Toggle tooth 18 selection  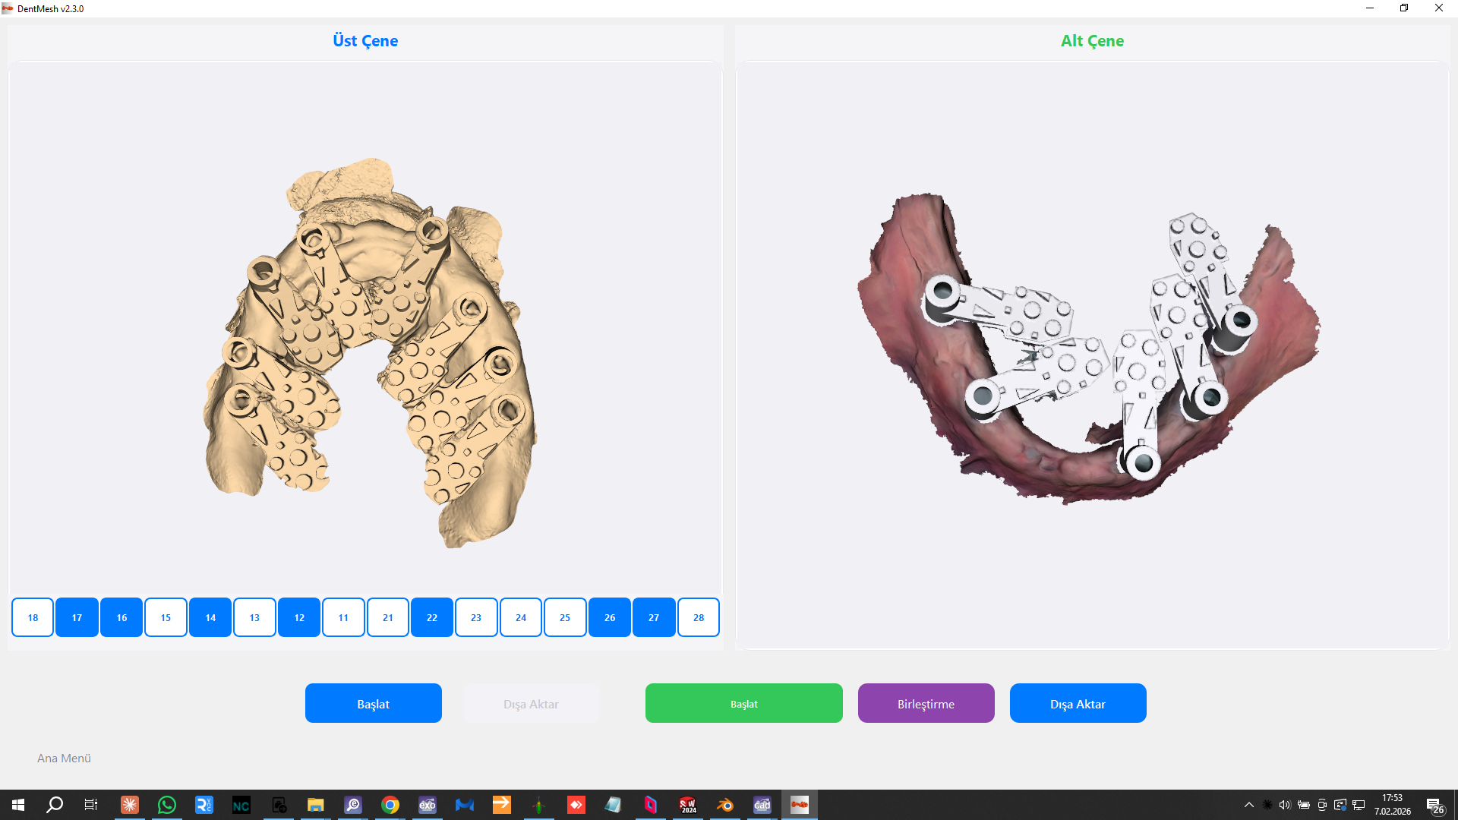[x=33, y=617]
